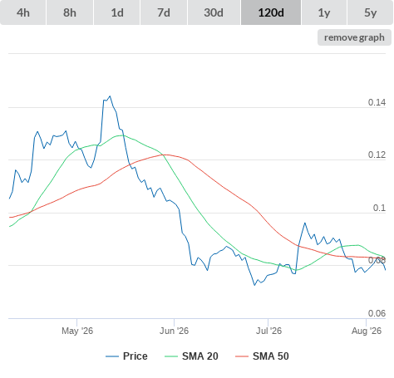Viewport: 394px width, 378px height.
Task: Click the red SMA 50 legend marker
Action: coord(242,356)
